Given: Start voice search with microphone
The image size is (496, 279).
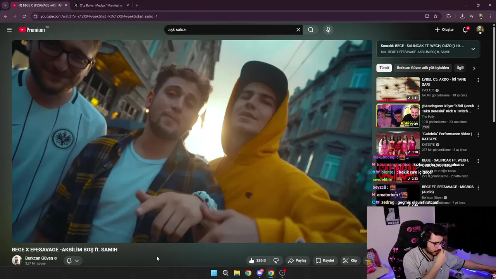Looking at the screenshot, I should tap(328, 30).
